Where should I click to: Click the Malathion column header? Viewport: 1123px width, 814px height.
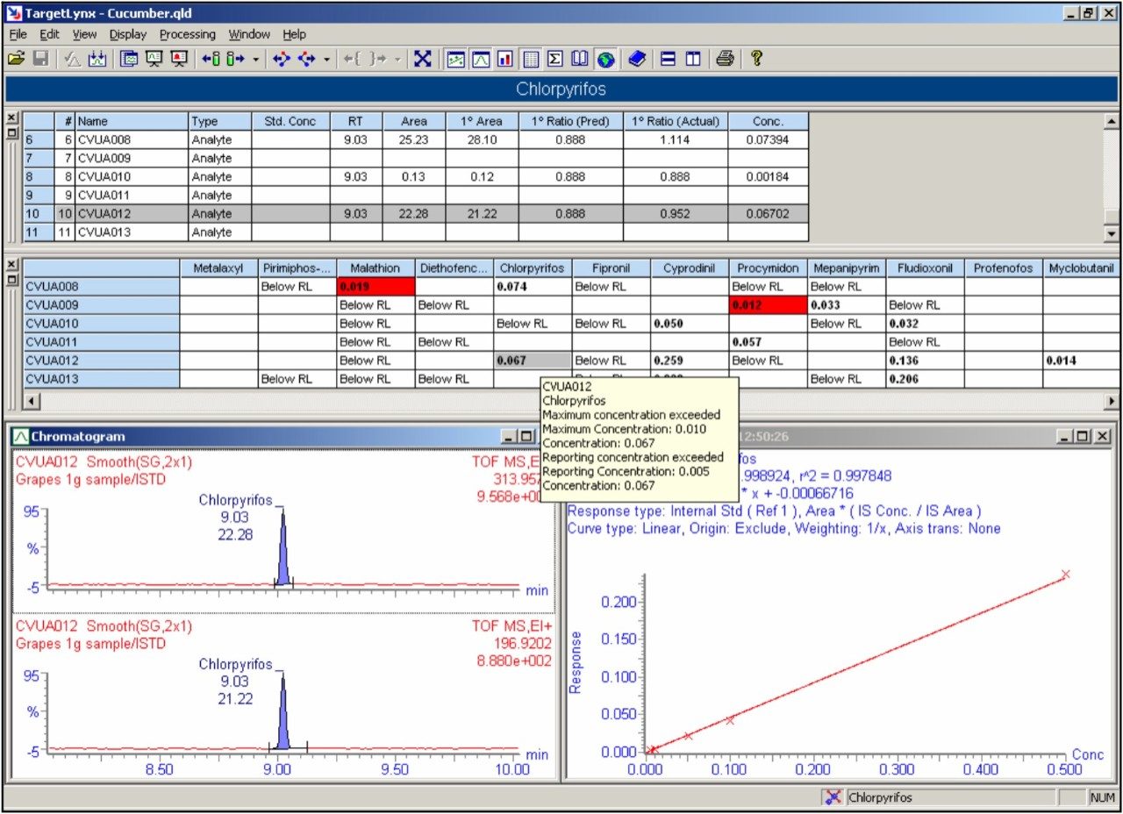pos(375,268)
